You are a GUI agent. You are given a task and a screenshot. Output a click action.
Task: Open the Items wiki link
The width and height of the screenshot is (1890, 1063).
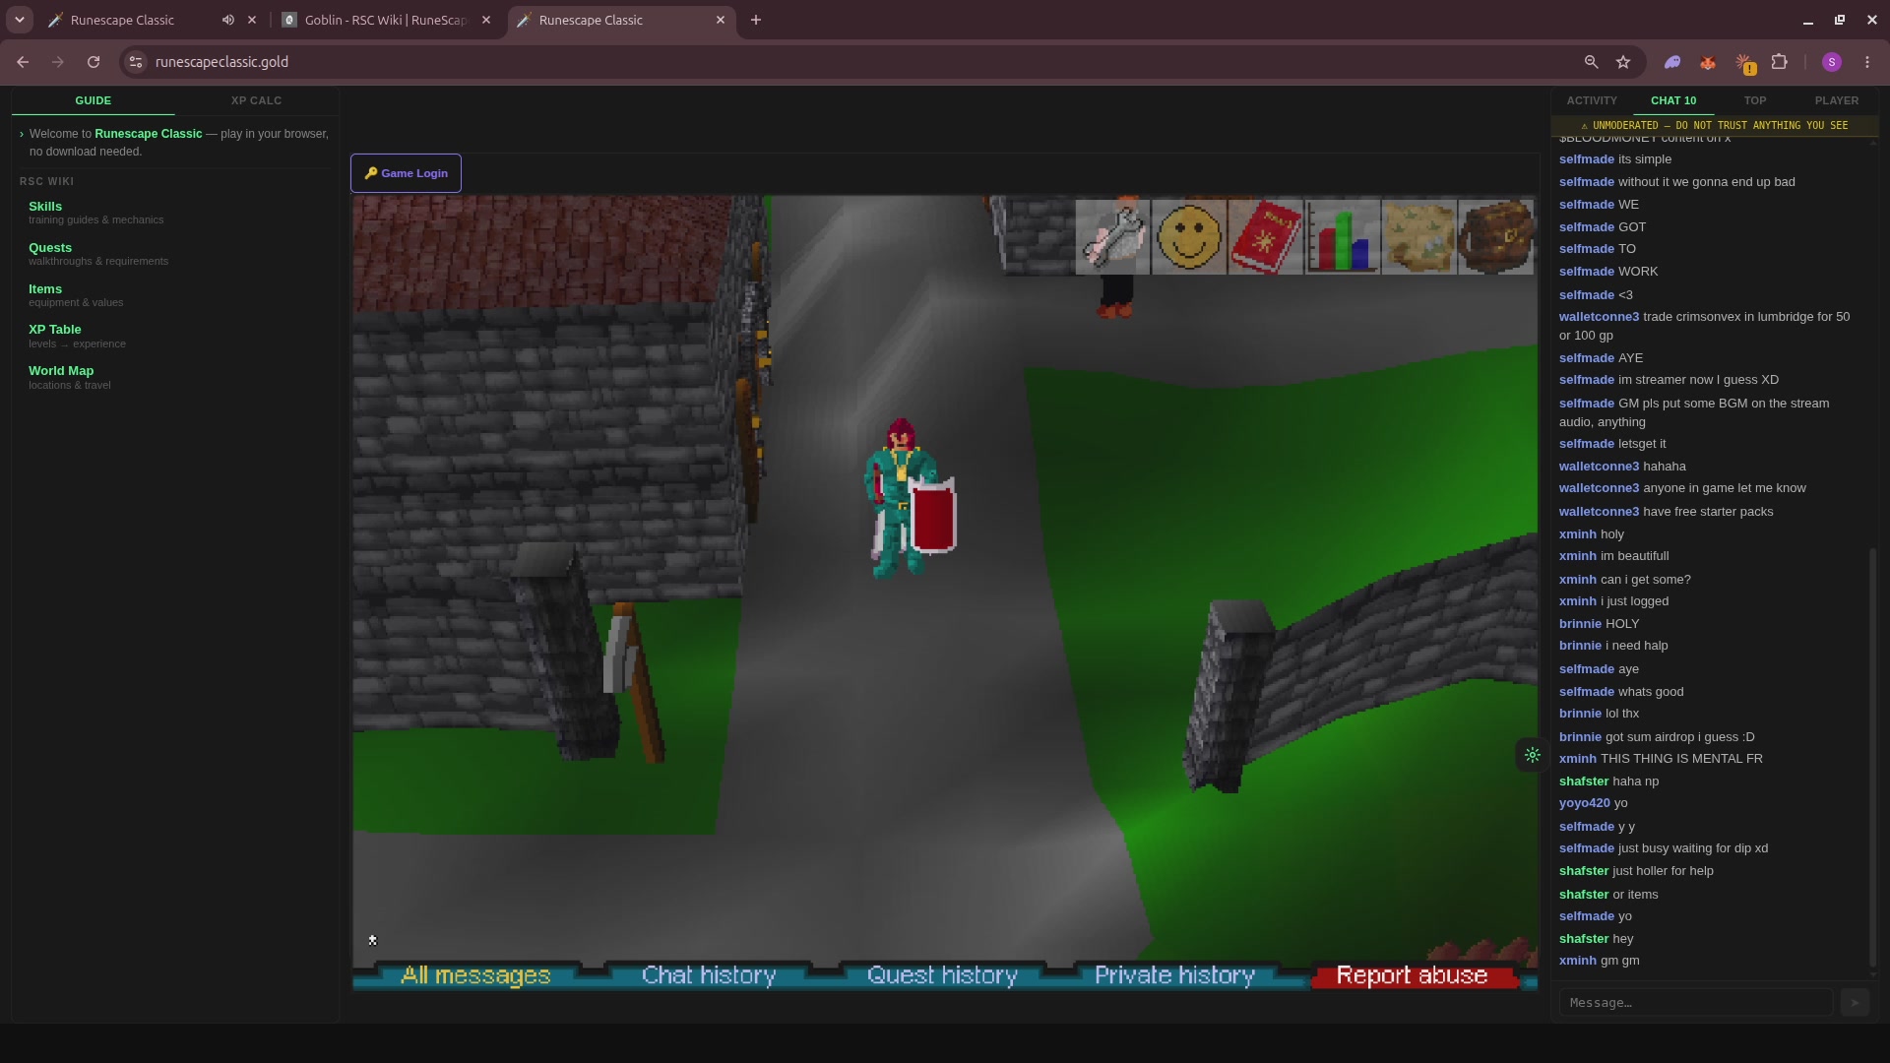tap(45, 289)
